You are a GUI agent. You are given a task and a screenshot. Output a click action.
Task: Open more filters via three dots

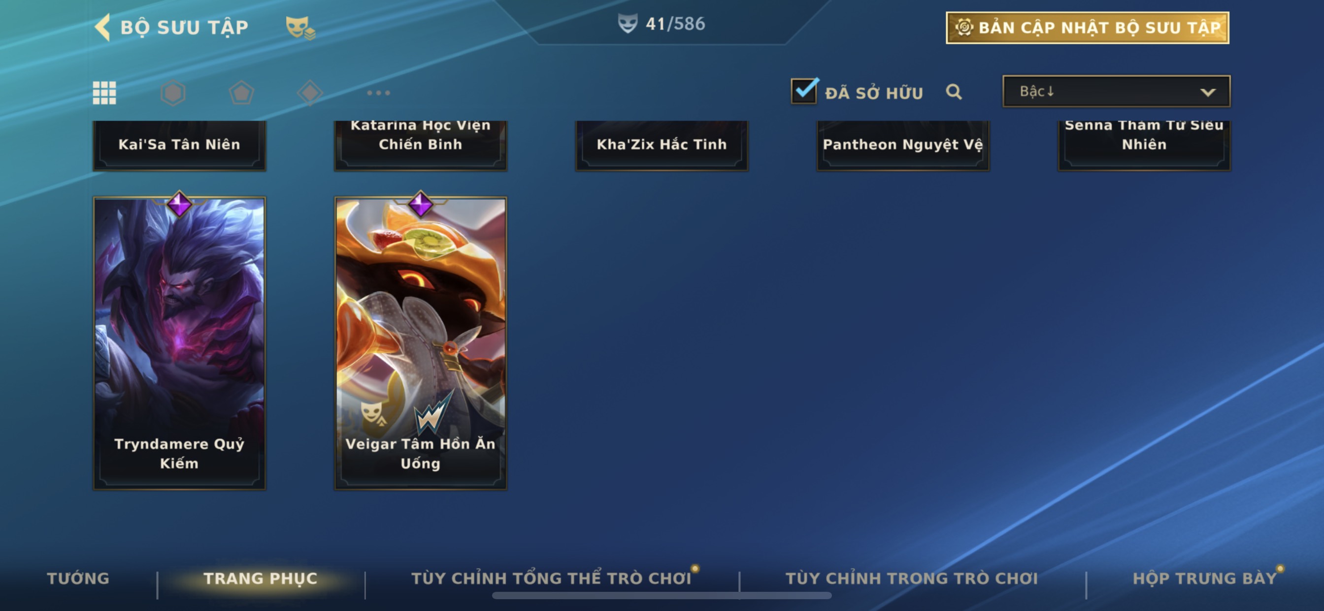[x=378, y=93]
